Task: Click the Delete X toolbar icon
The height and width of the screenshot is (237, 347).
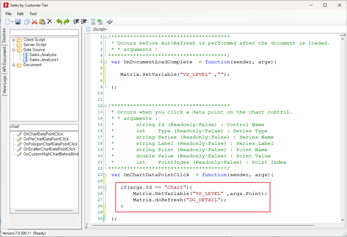Action: (x=49, y=22)
